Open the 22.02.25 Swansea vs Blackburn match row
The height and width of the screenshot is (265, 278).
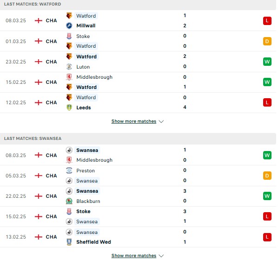tap(138, 196)
